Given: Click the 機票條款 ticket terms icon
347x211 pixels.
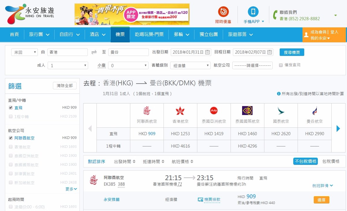Looking at the screenshot, I should pyautogui.click(x=200, y=199).
